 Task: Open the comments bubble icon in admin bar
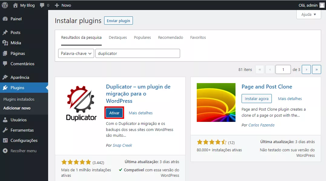[x=42, y=5]
